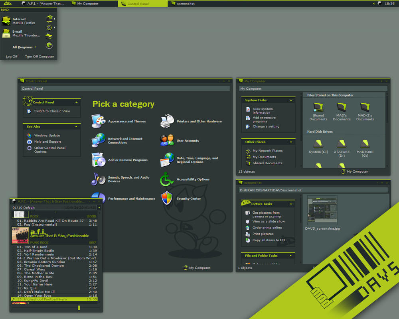Screen dimensions: 399x319
Task: Open My Network Places link
Action: [x=267, y=151]
